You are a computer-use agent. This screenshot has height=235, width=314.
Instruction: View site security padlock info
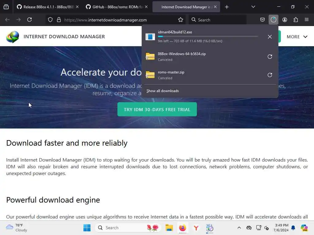(59, 20)
